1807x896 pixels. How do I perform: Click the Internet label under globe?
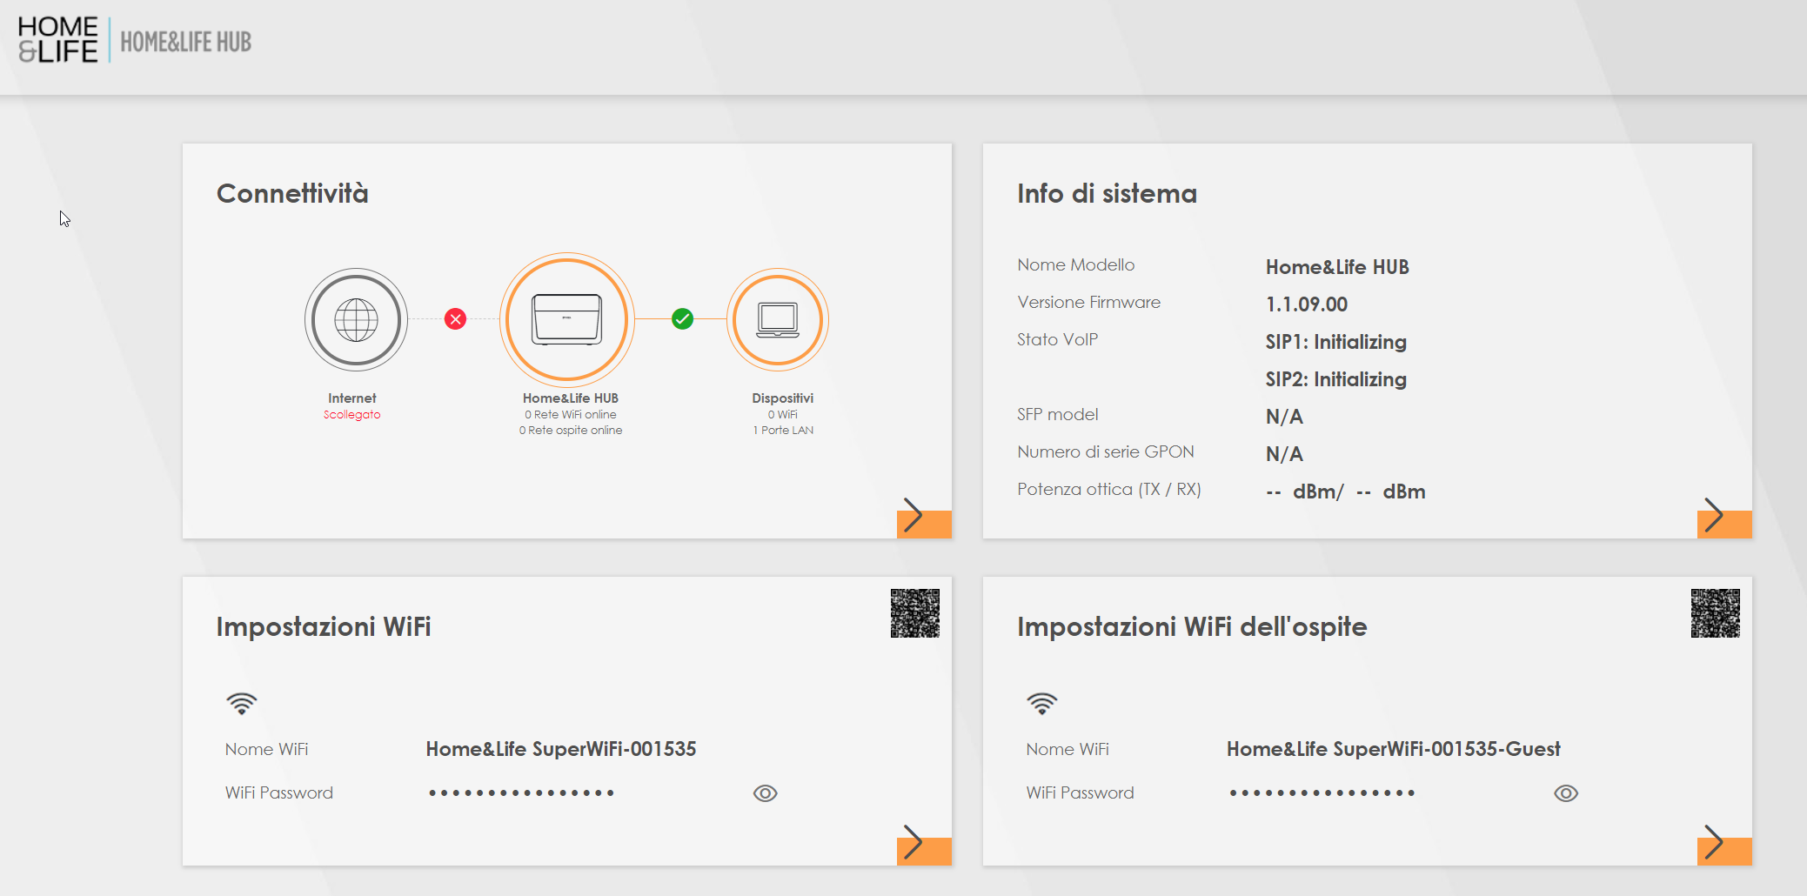coord(352,398)
